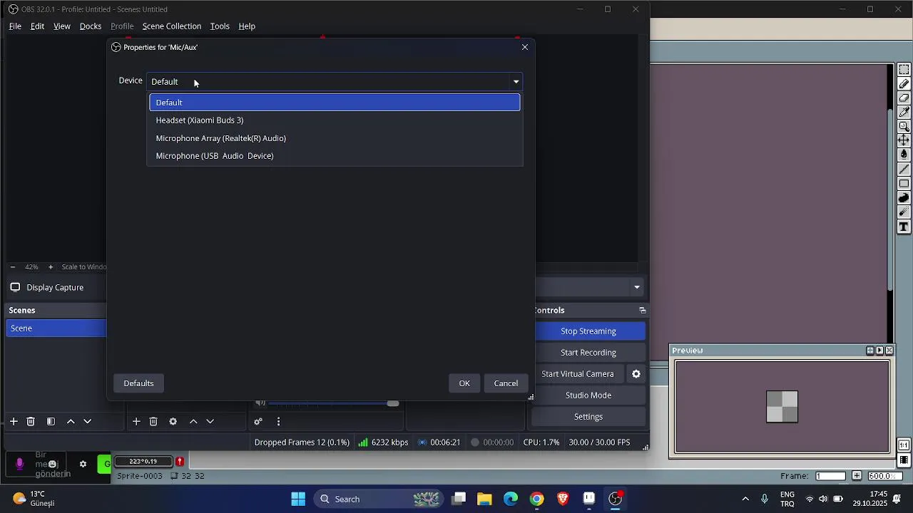
Task: Click the mixer volume slider handle
Action: pyautogui.click(x=393, y=403)
